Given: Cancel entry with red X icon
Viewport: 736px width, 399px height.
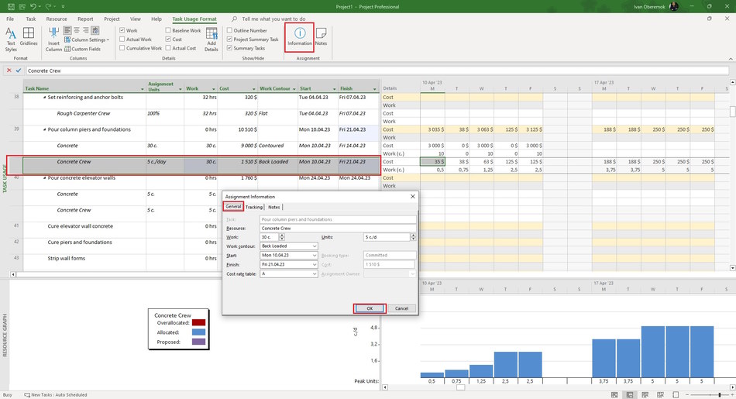Looking at the screenshot, I should tap(9, 71).
